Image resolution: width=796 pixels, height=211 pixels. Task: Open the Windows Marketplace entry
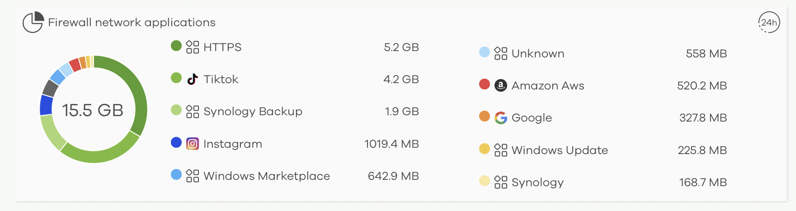click(295, 176)
